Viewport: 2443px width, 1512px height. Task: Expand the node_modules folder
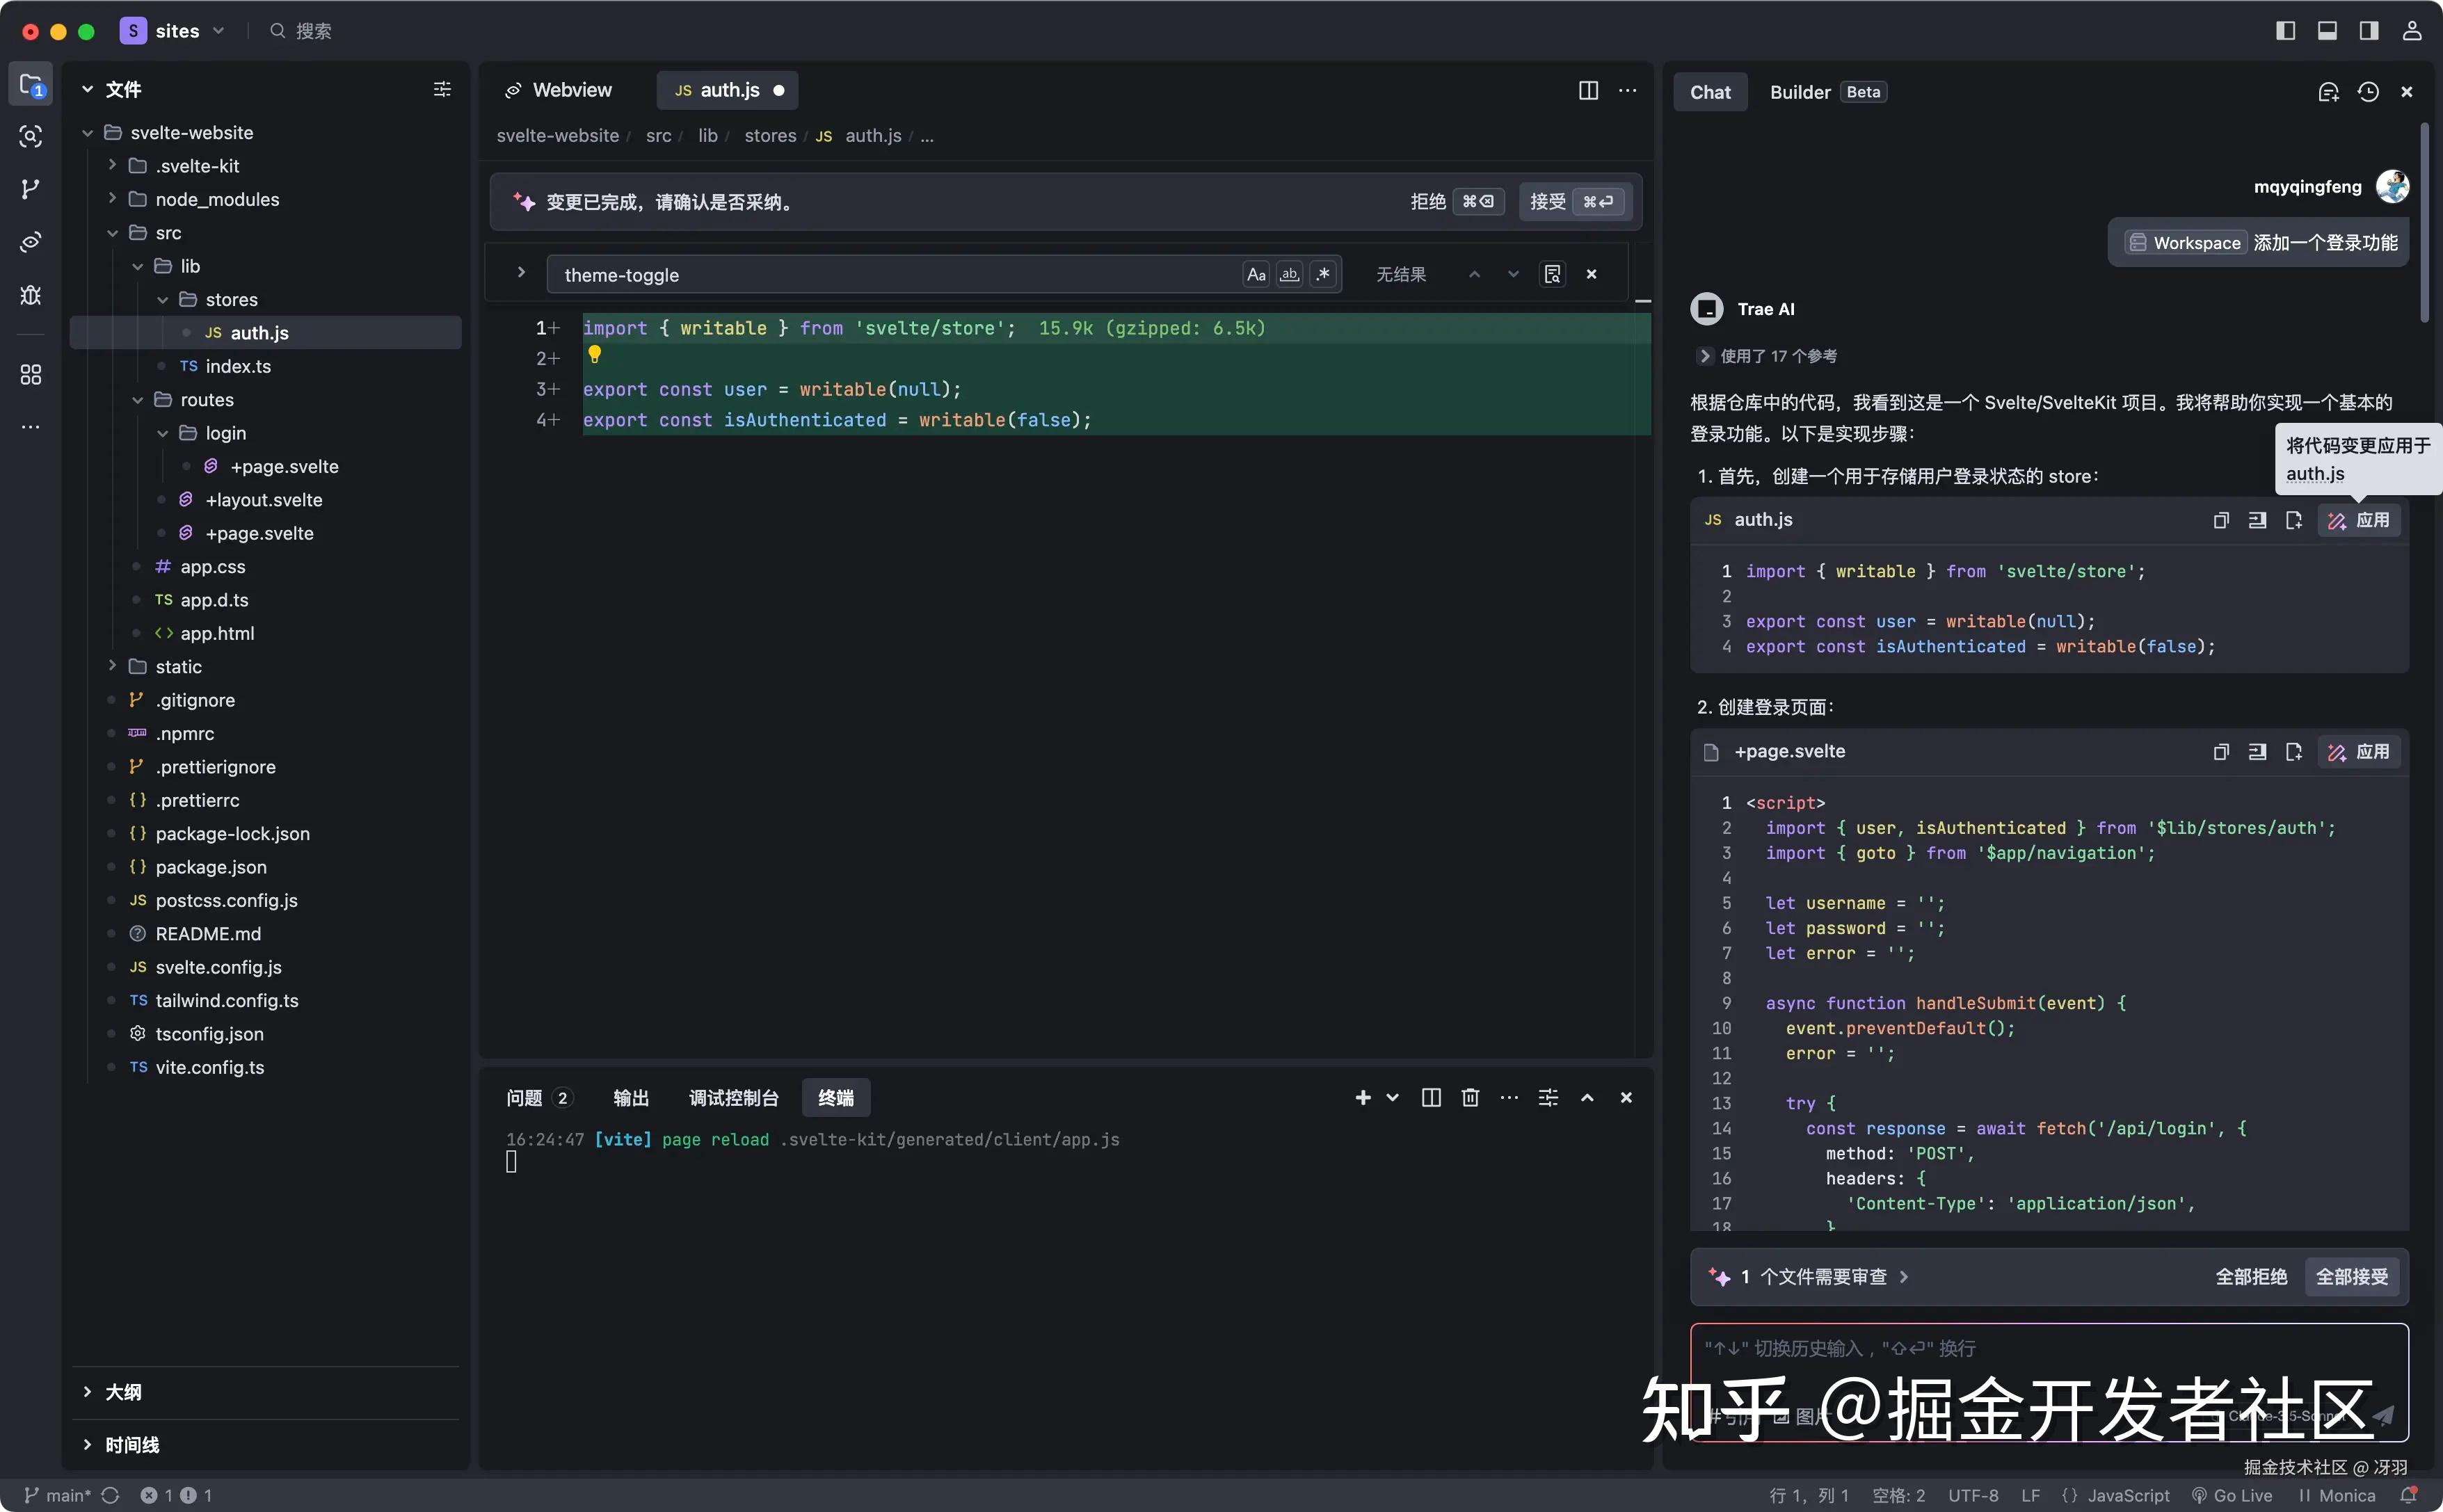pos(113,199)
